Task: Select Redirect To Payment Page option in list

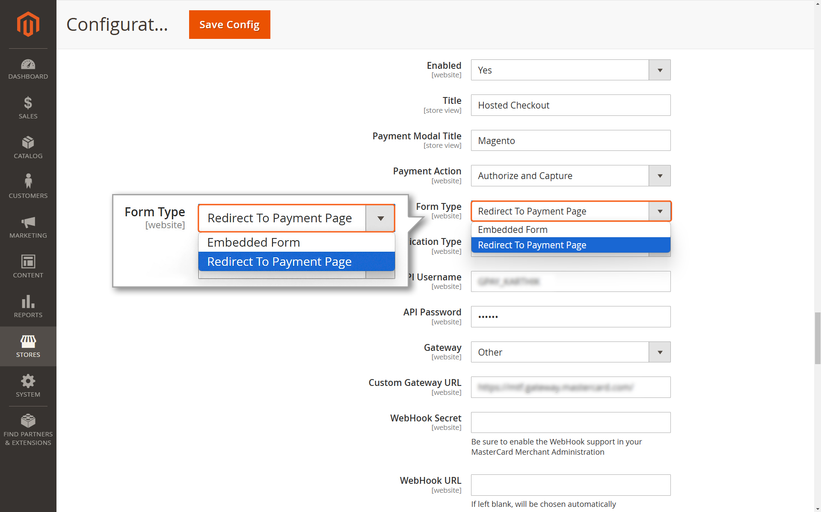Action: click(x=571, y=245)
